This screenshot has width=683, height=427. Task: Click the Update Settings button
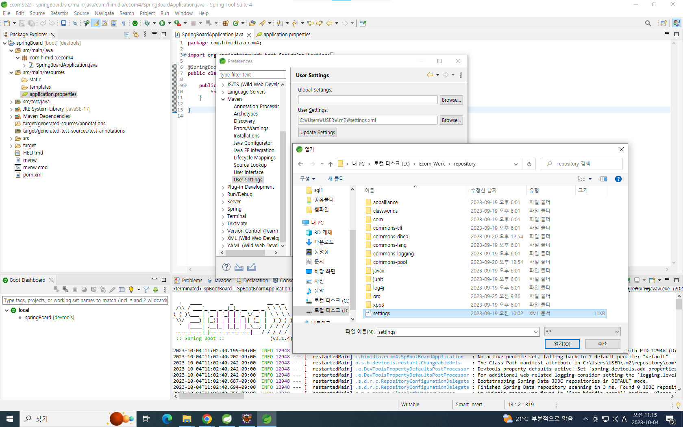coord(318,133)
